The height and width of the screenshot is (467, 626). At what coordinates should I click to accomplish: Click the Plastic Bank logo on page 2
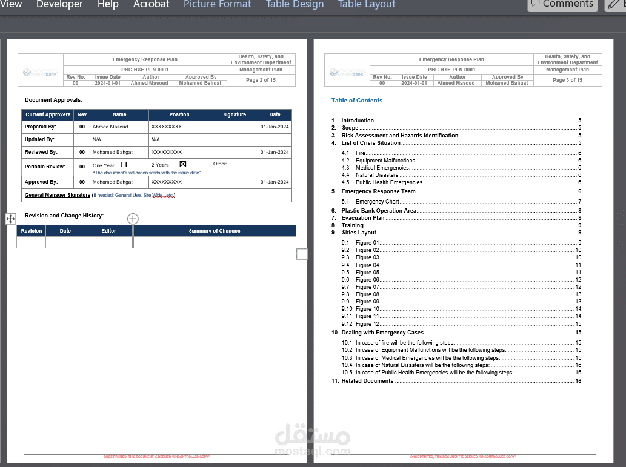coord(41,73)
